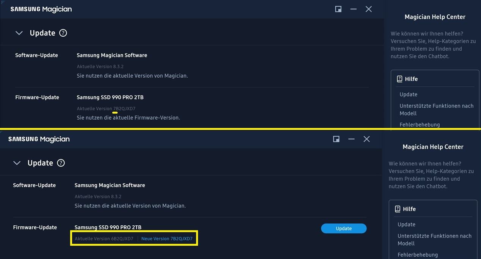This screenshot has width=481, height=259.
Task: Click the Update help question mark, upper window
Action: (x=63, y=33)
